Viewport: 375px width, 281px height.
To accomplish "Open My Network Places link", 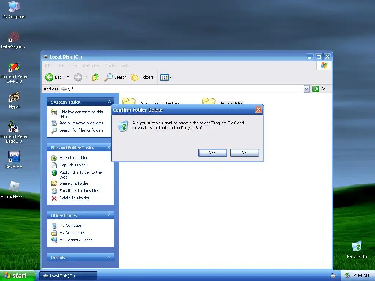I will pyautogui.click(x=76, y=240).
